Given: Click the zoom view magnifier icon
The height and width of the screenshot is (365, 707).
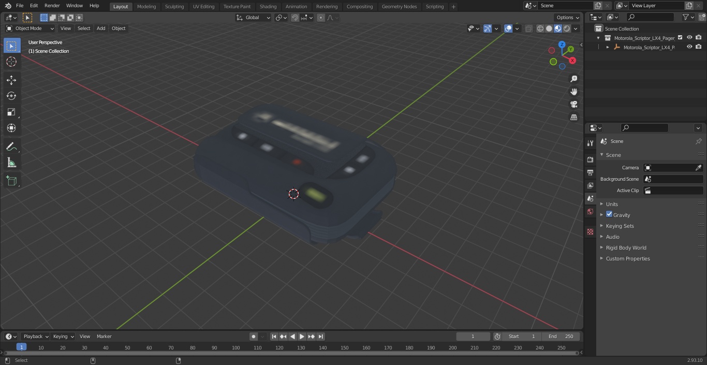Looking at the screenshot, I should click(573, 79).
